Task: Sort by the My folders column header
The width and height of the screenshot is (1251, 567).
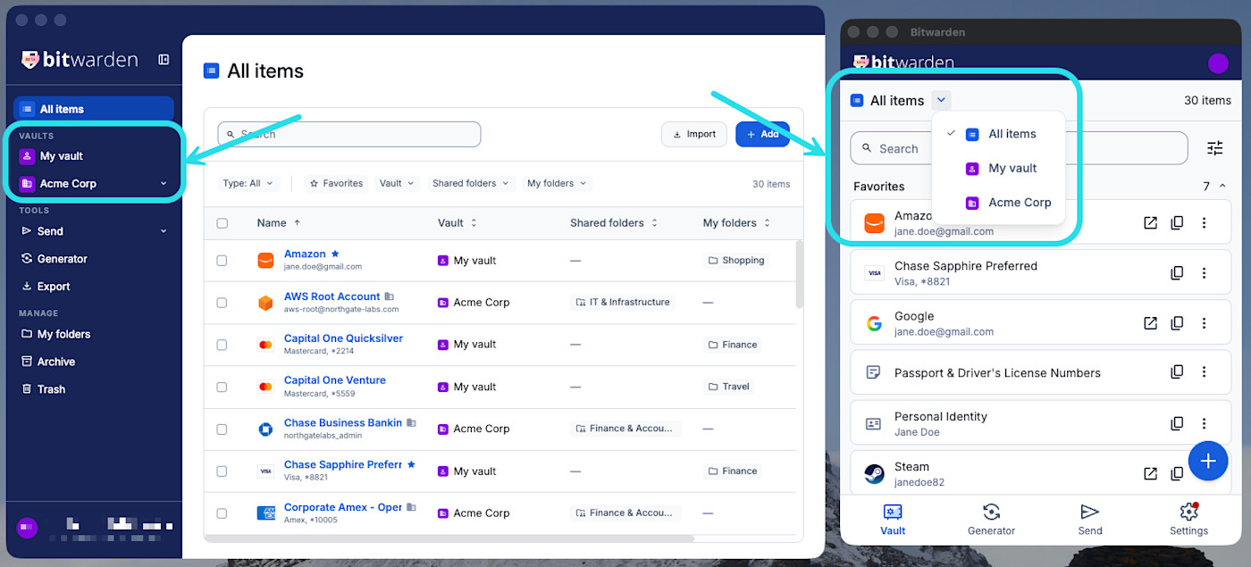Action: pyautogui.click(x=736, y=223)
